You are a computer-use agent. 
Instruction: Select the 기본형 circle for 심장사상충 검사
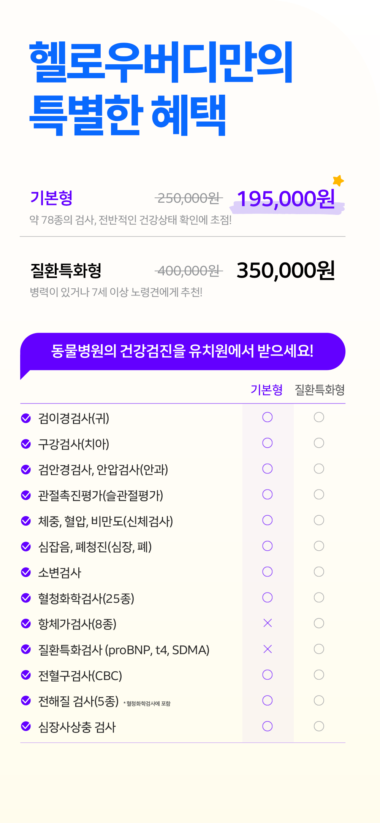pos(268,726)
